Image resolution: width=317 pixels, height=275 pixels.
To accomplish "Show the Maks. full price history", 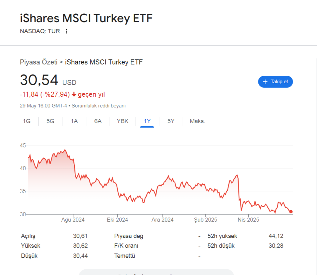I will 197,121.
